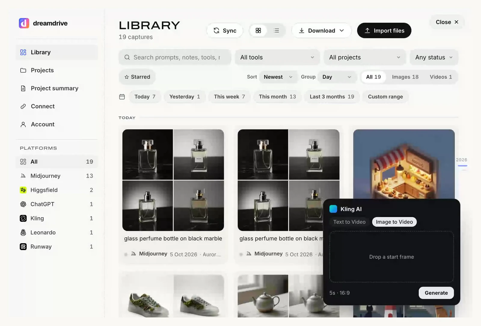Select Image to Video mode

pyautogui.click(x=394, y=222)
